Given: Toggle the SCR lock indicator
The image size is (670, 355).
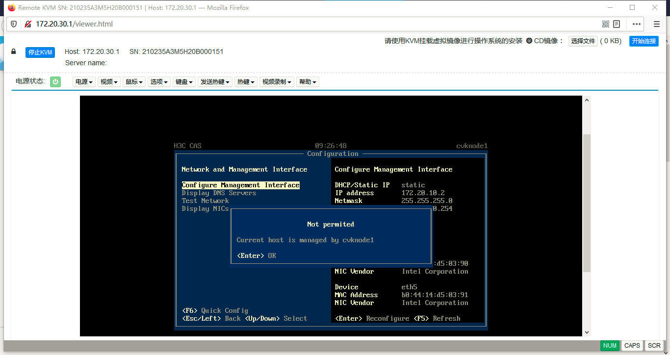Looking at the screenshot, I should [654, 346].
